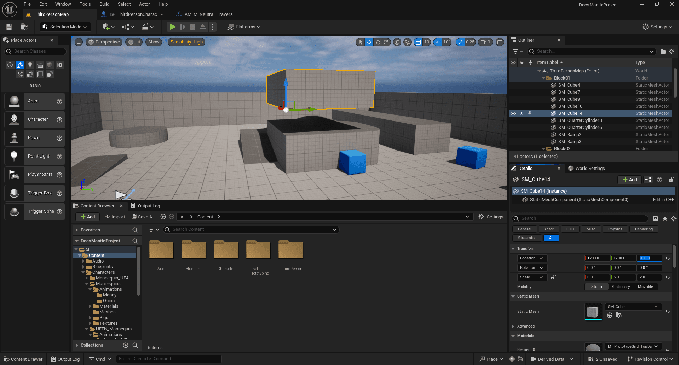Select the Basic category icon in Place Actors
The height and width of the screenshot is (365, 679).
click(x=20, y=65)
